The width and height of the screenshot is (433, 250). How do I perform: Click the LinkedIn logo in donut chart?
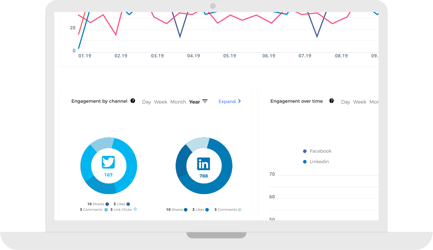[x=204, y=164]
